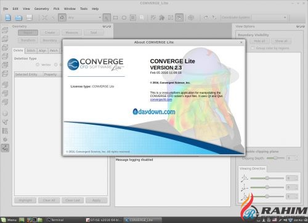Screen dimensions: 308x223
Task: Close the About CONVERGE Lite dialog
Action: click(241, 42)
